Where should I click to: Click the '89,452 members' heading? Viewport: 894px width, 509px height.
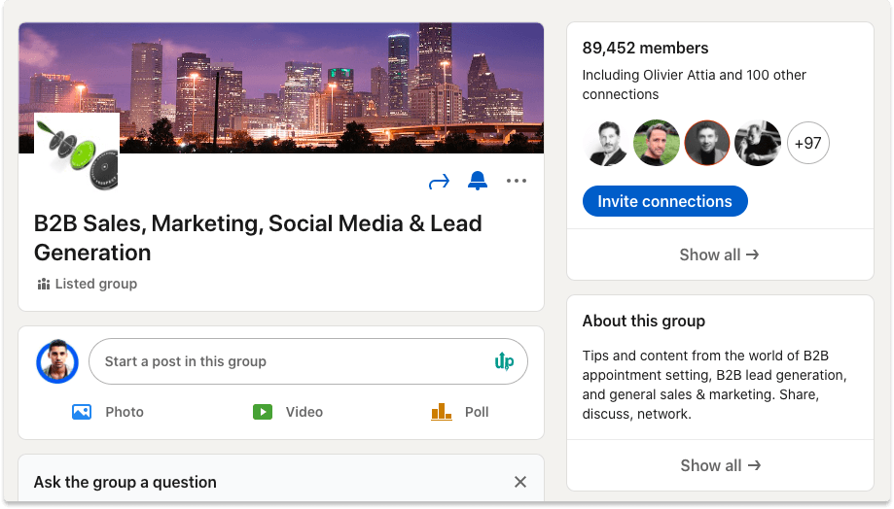coord(645,48)
